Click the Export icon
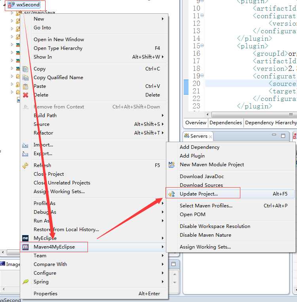297x302 pixels. tap(25, 154)
